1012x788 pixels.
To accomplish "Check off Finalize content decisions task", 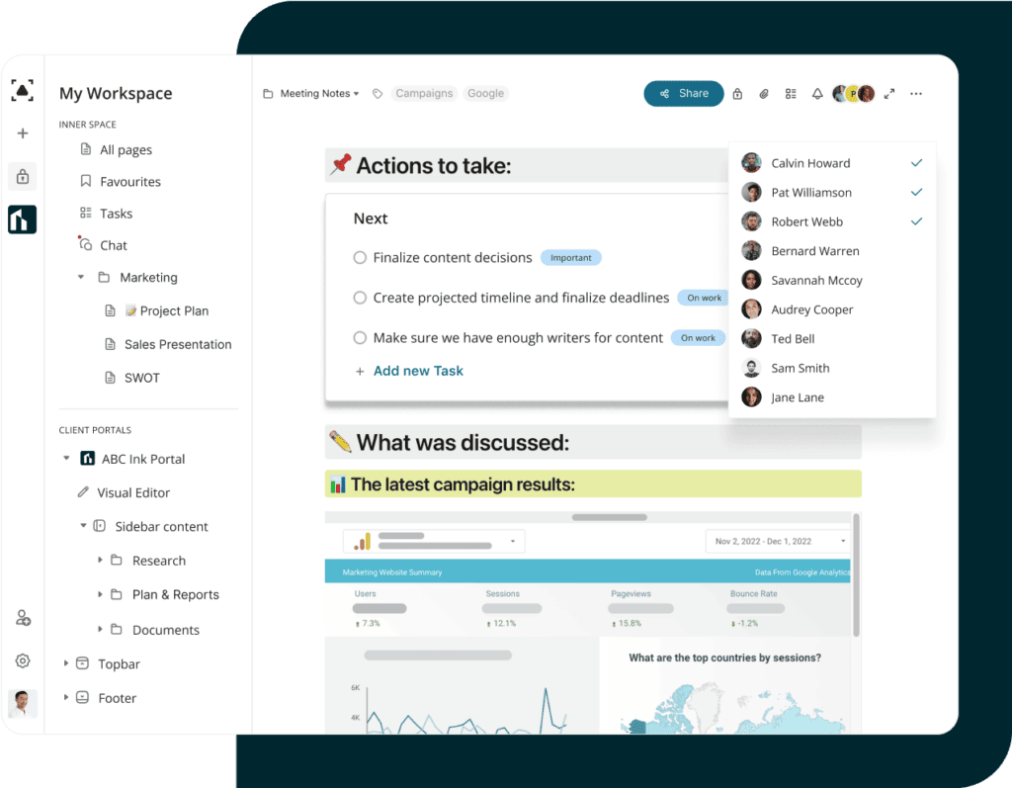I will 360,258.
